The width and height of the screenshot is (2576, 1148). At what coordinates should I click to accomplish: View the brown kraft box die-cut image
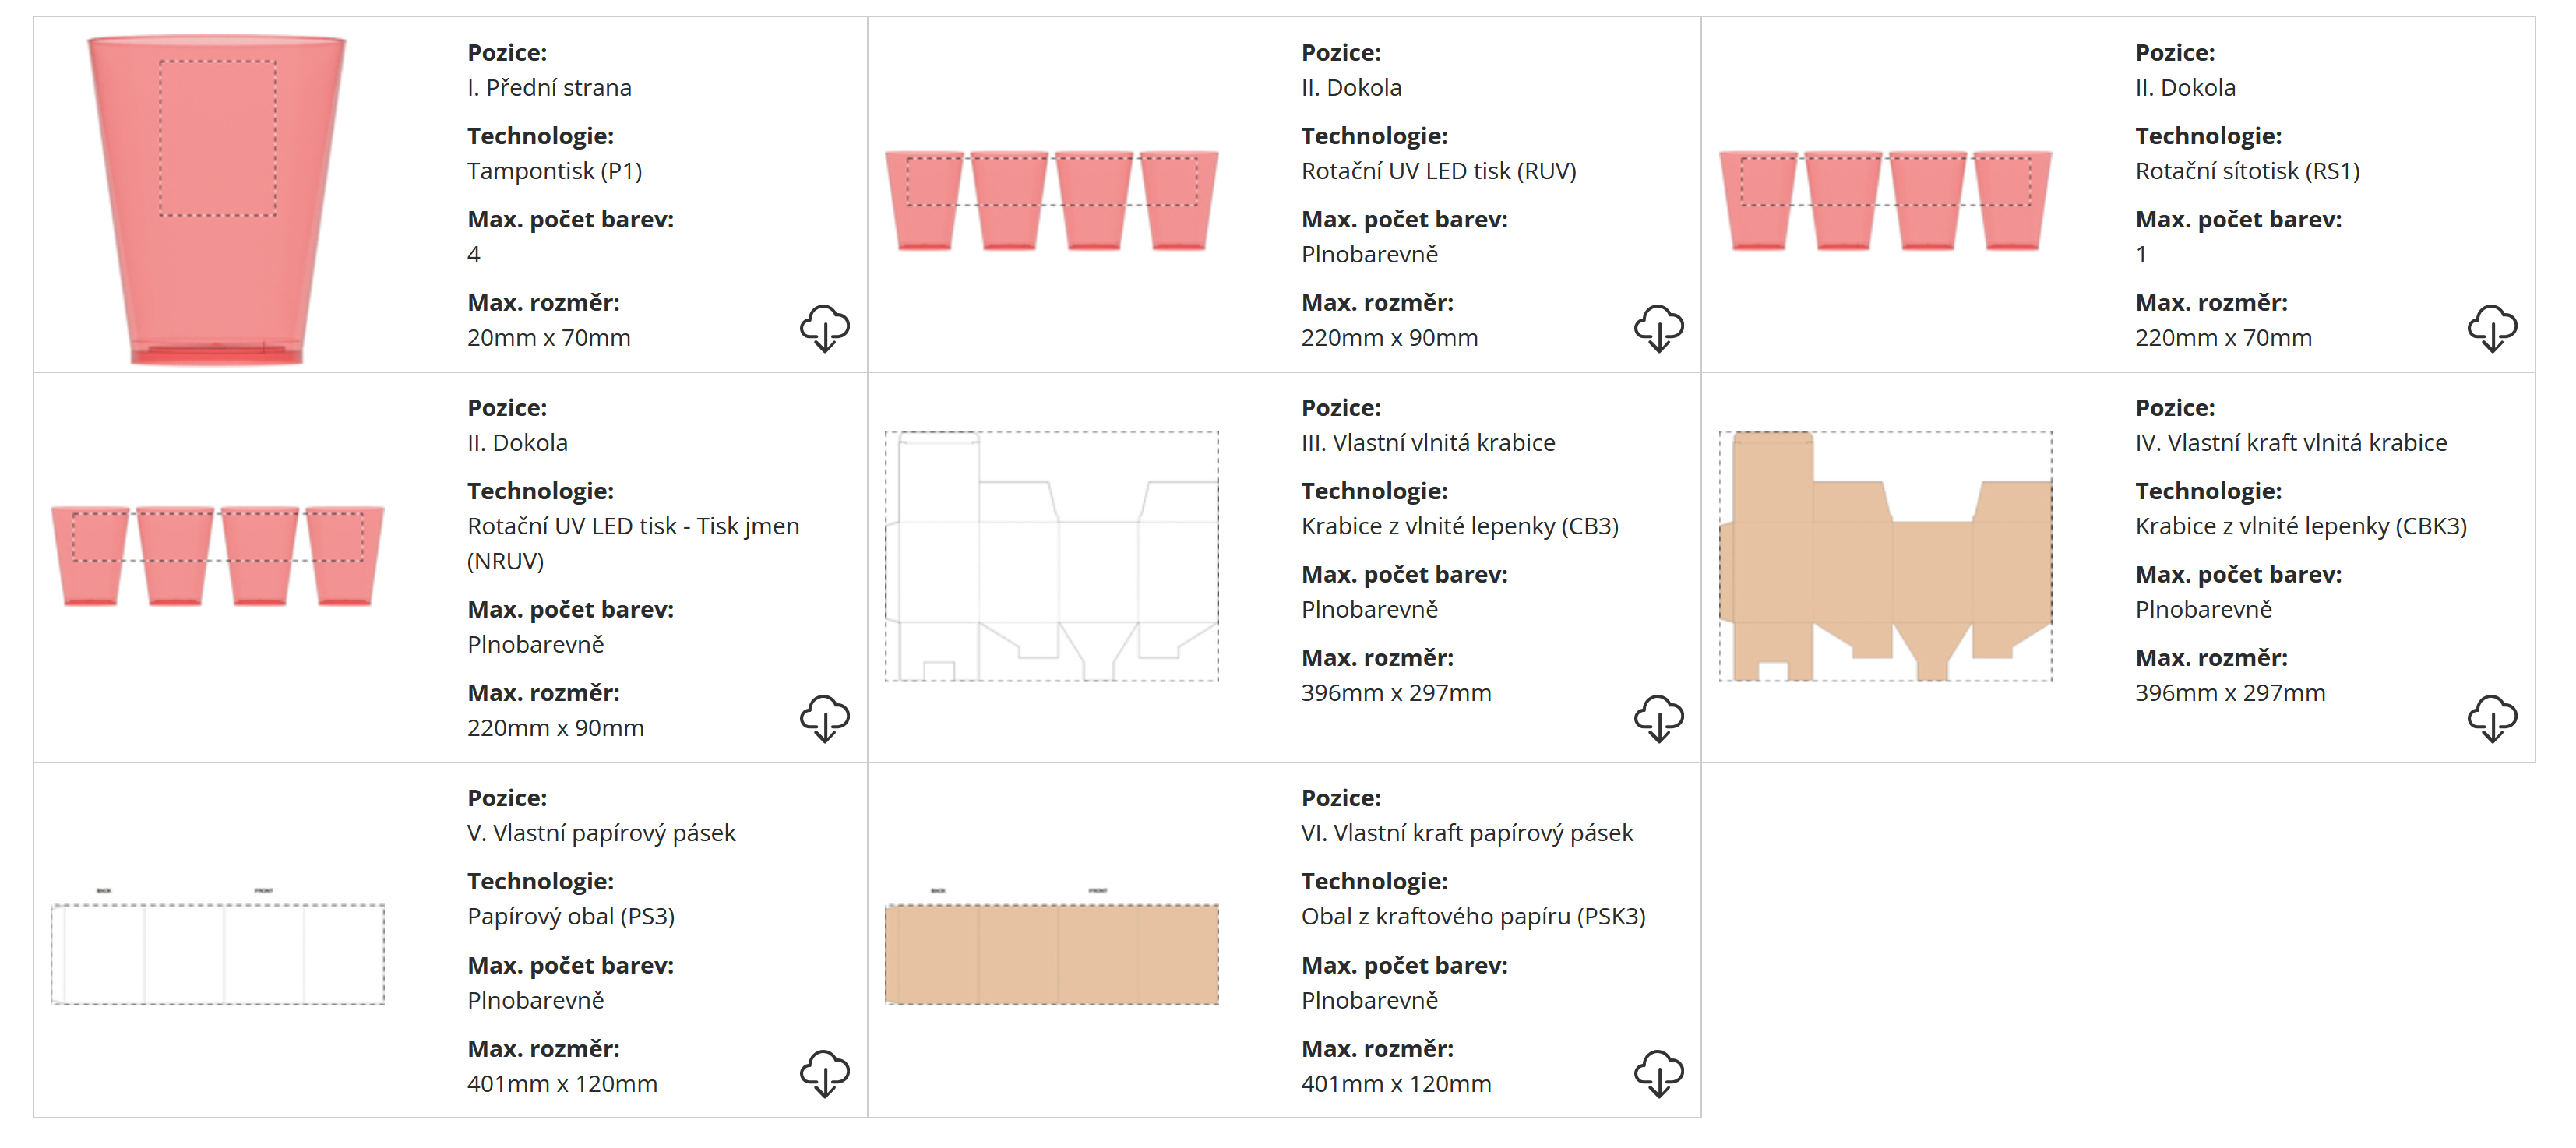tap(1885, 556)
